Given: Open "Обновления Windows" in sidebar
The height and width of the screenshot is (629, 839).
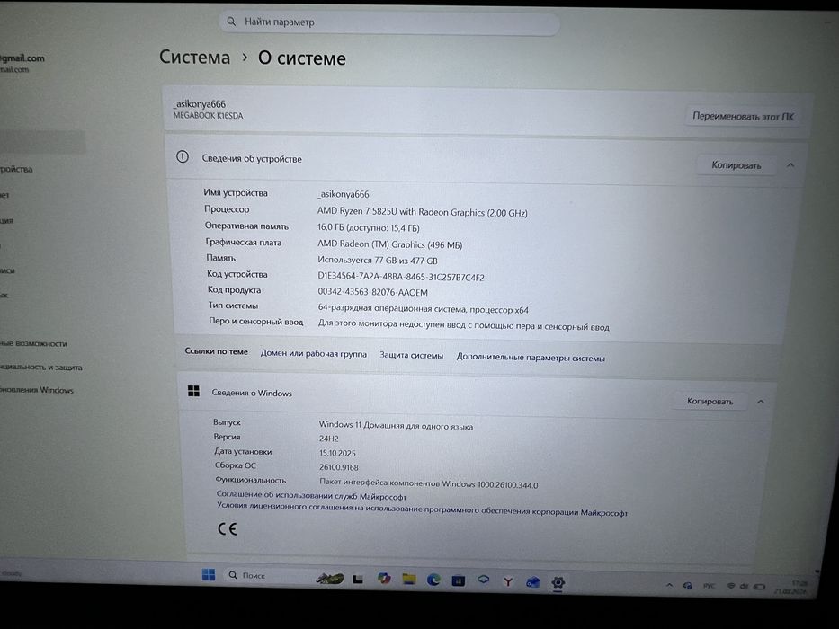Looking at the screenshot, I should (36, 390).
